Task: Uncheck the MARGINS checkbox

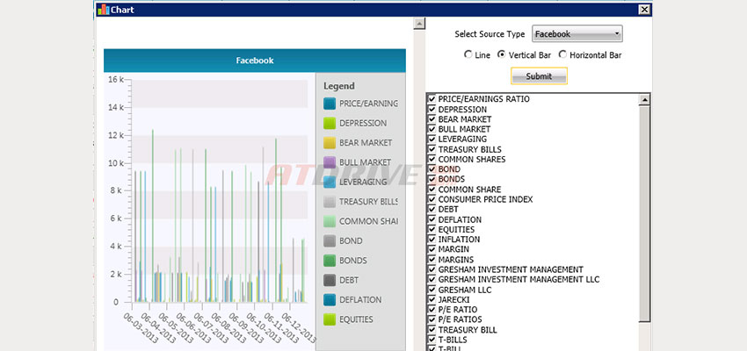Action: click(x=432, y=259)
